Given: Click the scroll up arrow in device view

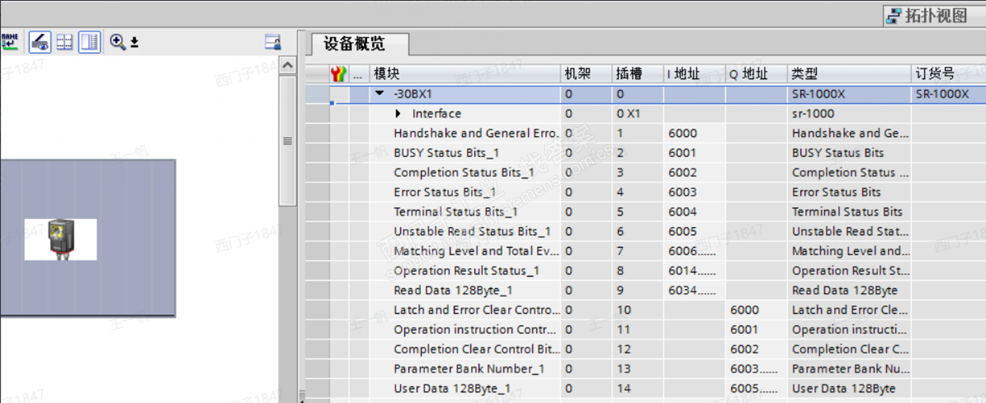Looking at the screenshot, I should click(287, 65).
